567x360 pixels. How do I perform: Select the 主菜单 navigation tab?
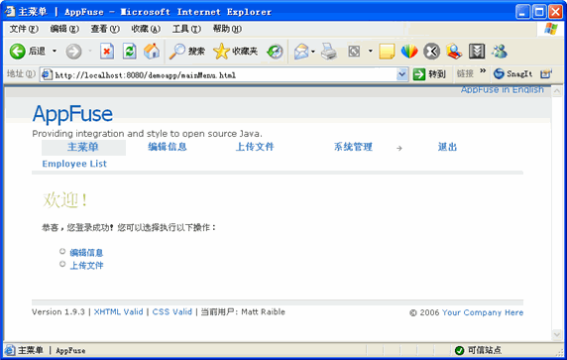(83, 147)
